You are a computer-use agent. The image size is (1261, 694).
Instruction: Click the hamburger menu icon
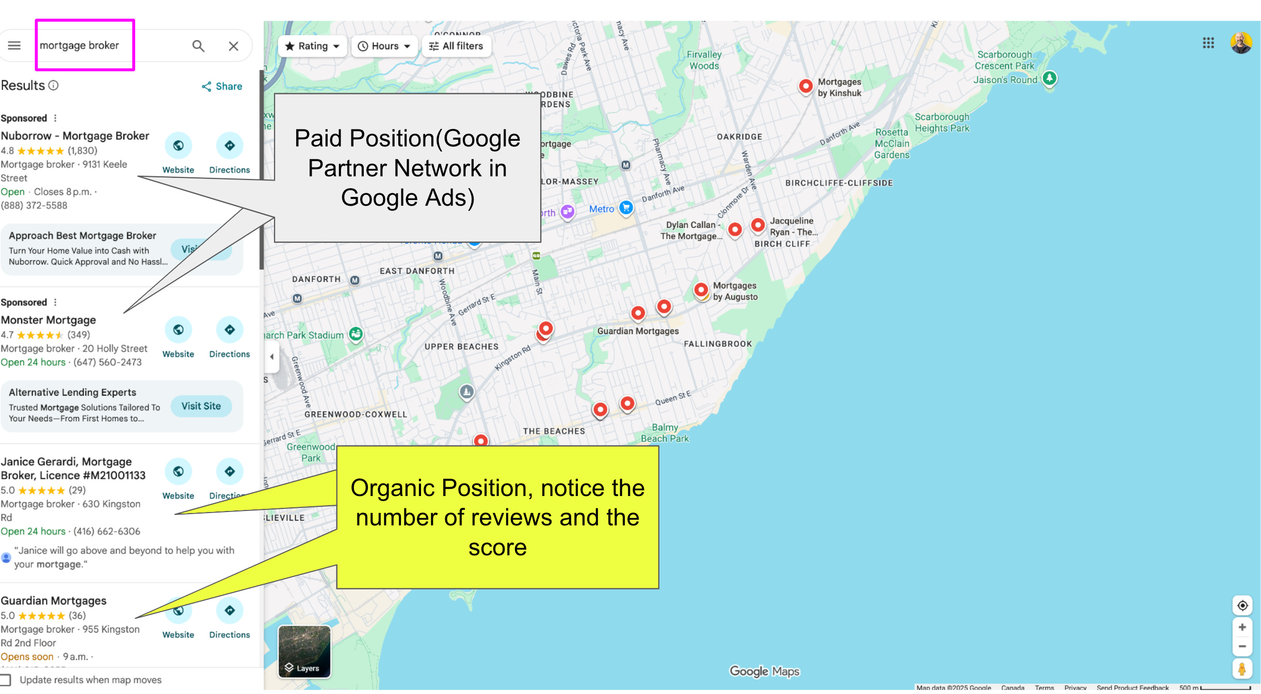pos(14,45)
